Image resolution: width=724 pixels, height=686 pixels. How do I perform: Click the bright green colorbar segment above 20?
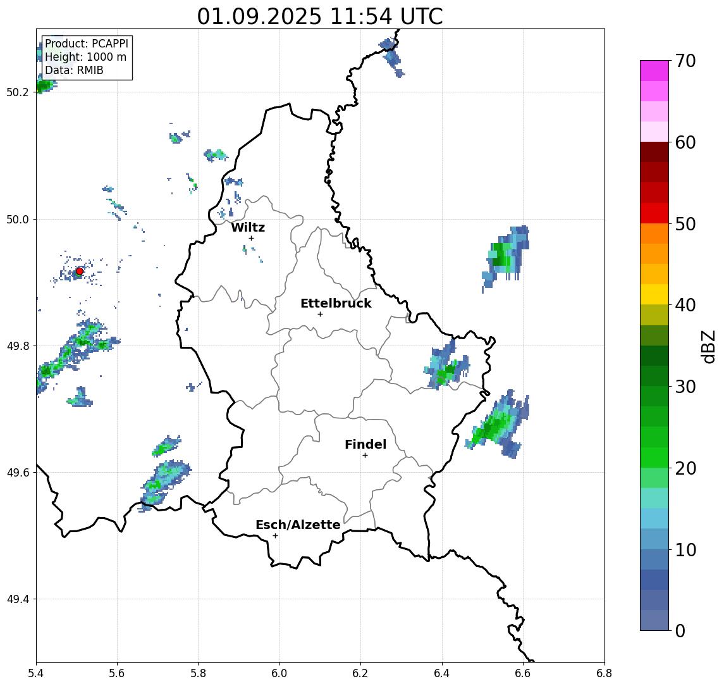[x=654, y=457]
